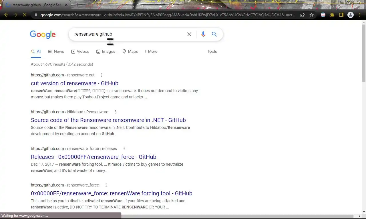Bookmark this page with the star icon
Screen dimensions: 366x219
pos(312,15)
